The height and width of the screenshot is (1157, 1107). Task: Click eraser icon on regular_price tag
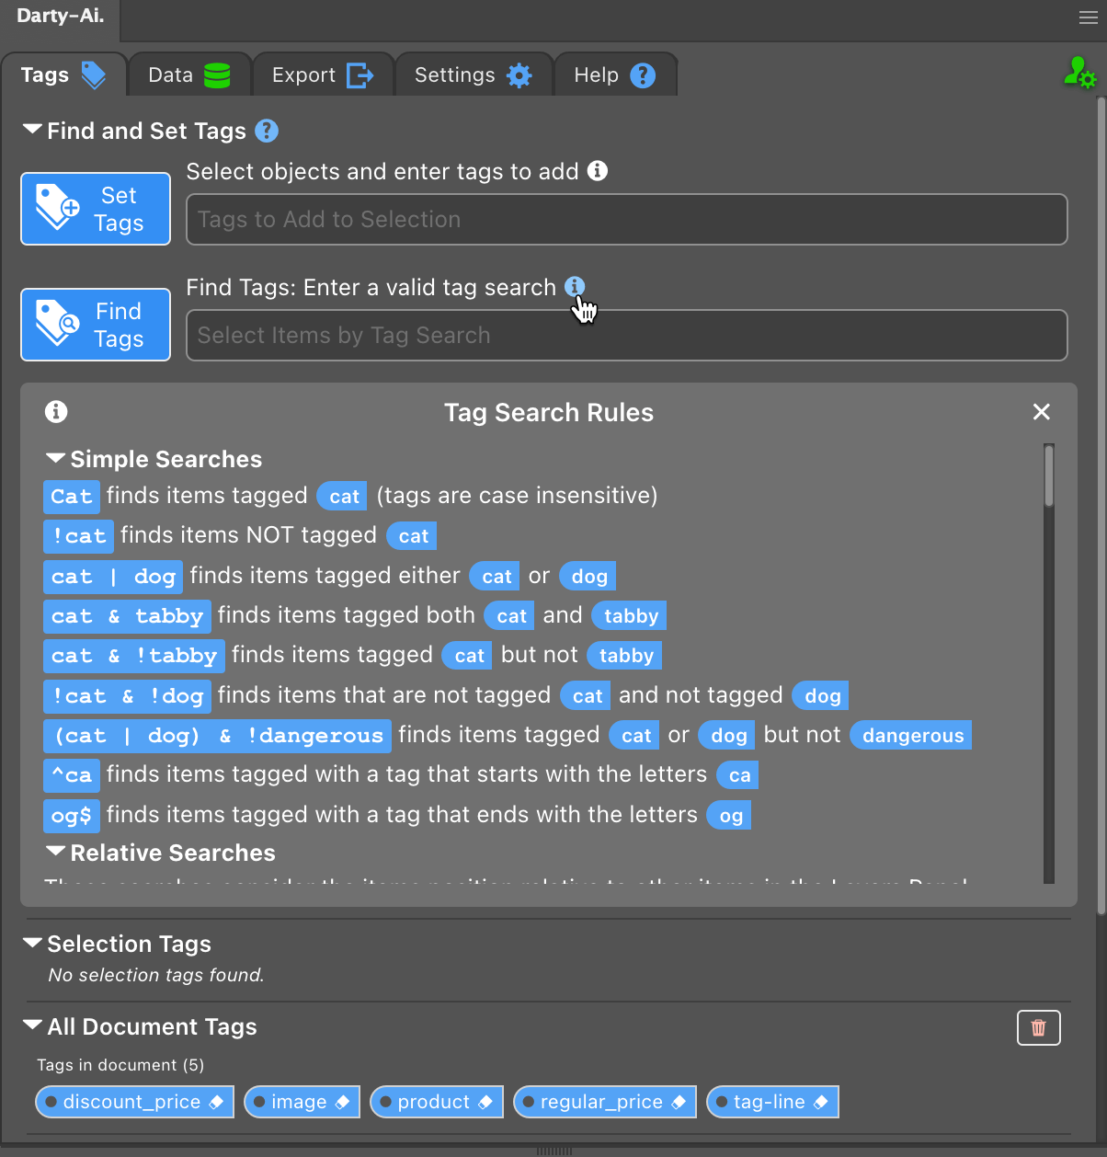pyautogui.click(x=679, y=1102)
